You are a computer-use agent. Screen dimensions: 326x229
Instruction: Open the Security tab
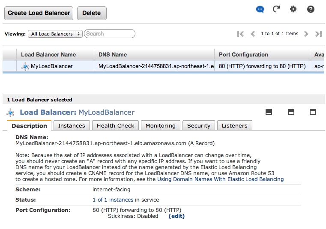(x=198, y=125)
